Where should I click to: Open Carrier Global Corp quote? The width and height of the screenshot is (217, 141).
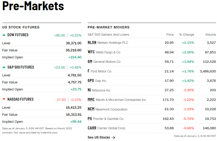[x=111, y=128]
